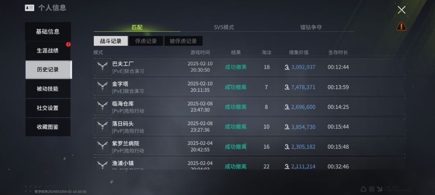
Task: Tap the emblem icon for 临海仓库
Action: pos(102,107)
